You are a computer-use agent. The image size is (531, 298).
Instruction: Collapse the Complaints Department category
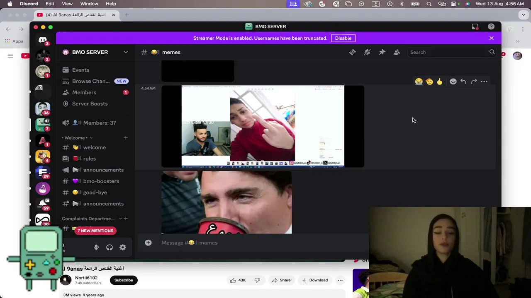[92, 219]
